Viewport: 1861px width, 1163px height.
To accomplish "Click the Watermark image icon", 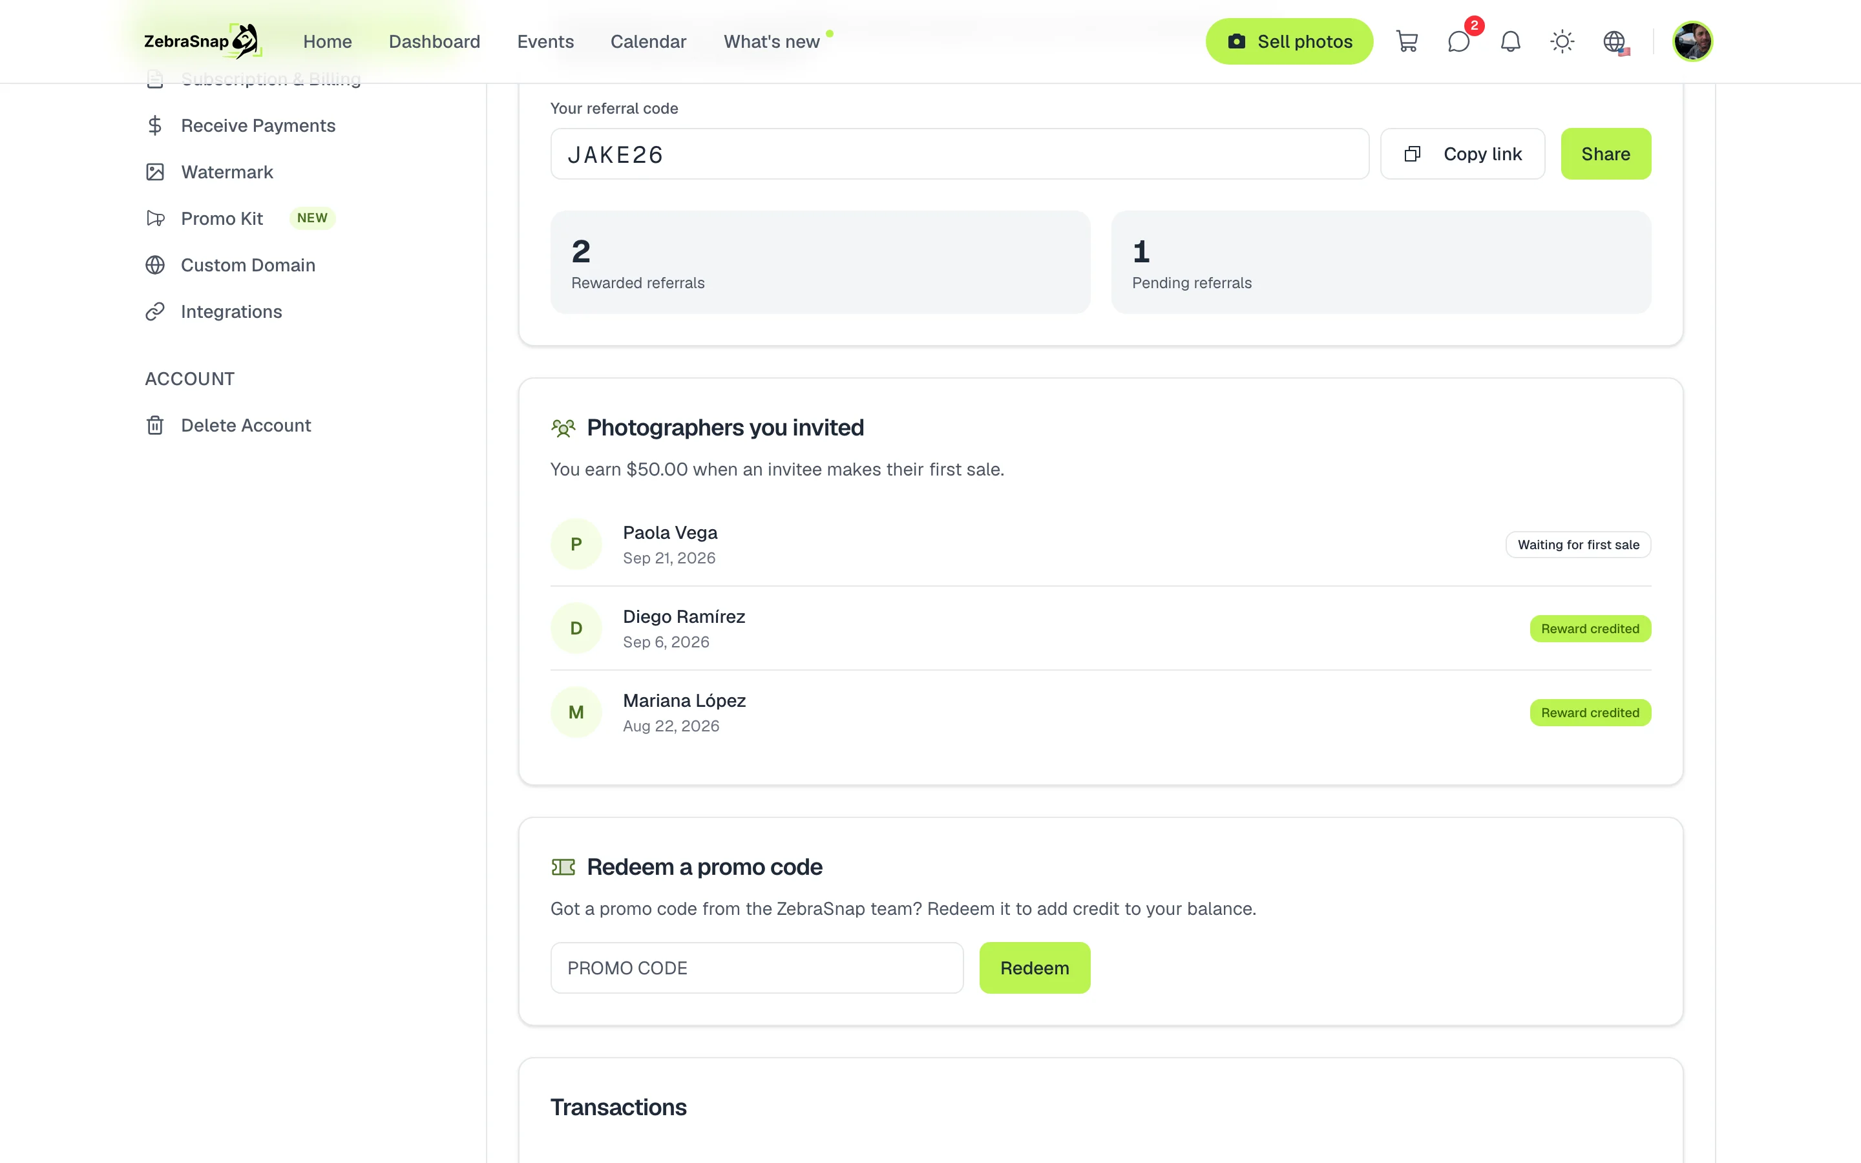I will 154,173.
